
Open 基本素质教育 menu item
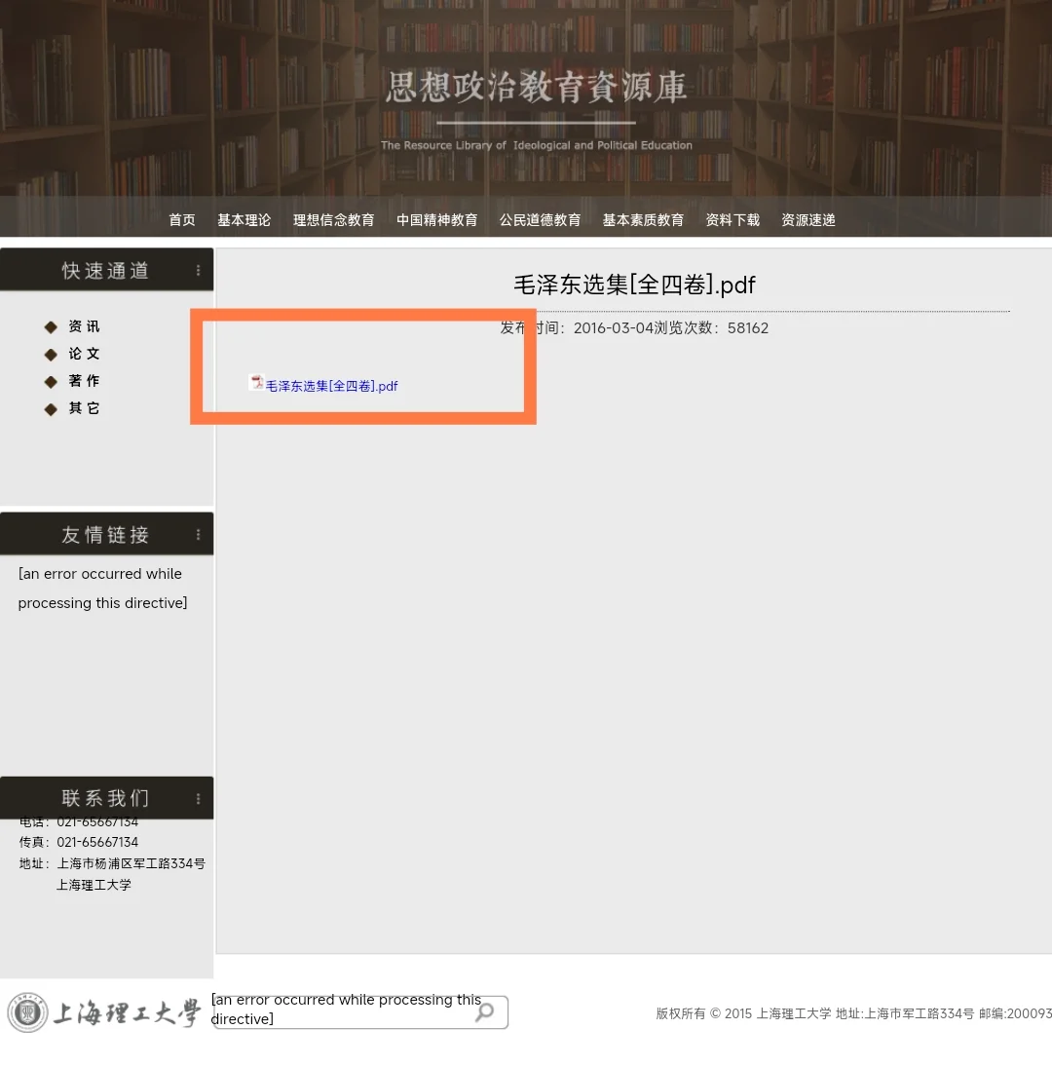click(643, 220)
